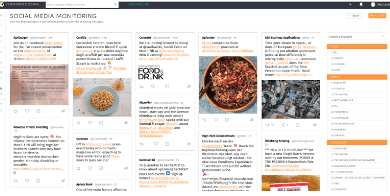Filter by CULTIVATE FARMS influencer
Screen dimensions: 390x196
357,166
